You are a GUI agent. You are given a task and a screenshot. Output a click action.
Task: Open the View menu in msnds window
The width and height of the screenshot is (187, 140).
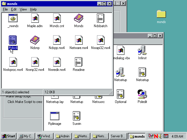point(23,9)
